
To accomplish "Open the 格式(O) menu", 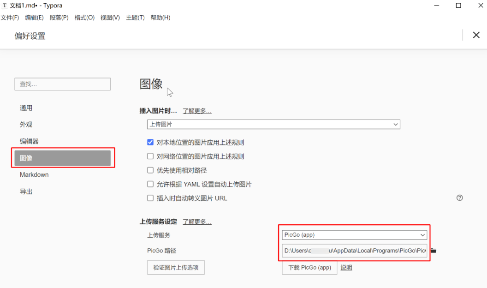I will point(84,18).
